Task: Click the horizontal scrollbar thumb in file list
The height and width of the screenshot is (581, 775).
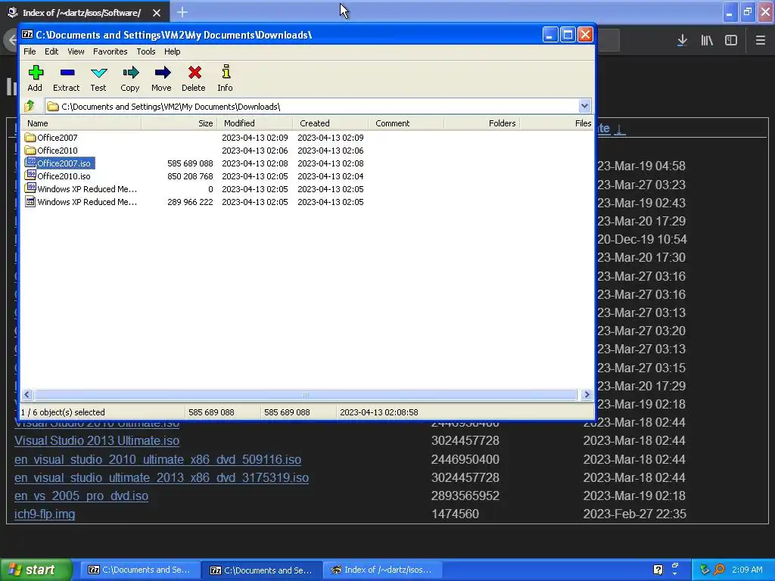Action: (x=306, y=395)
